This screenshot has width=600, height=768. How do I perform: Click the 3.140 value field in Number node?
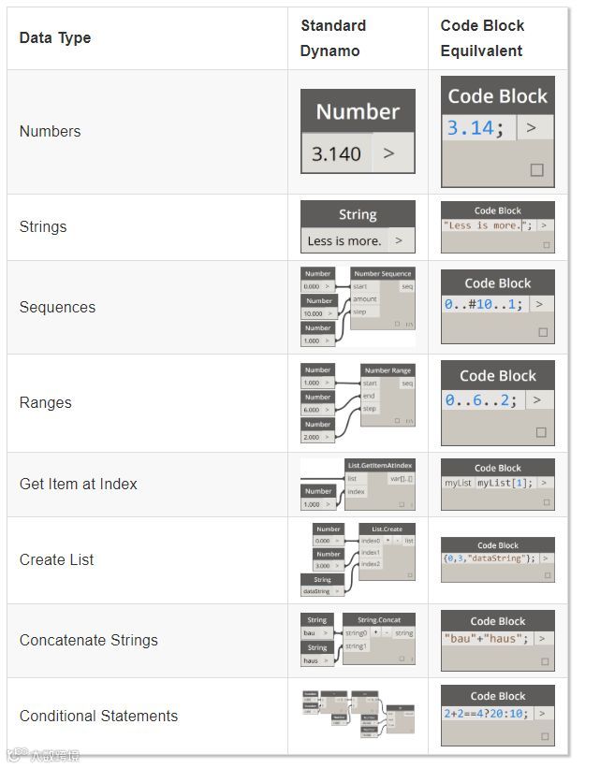pyautogui.click(x=336, y=153)
